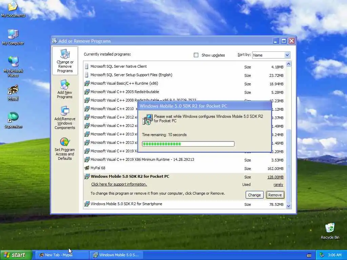Viewport: 347px width, 260px height.
Task: Switch to Windows Mobile 5.0 S... taskbar button
Action: tap(117, 255)
